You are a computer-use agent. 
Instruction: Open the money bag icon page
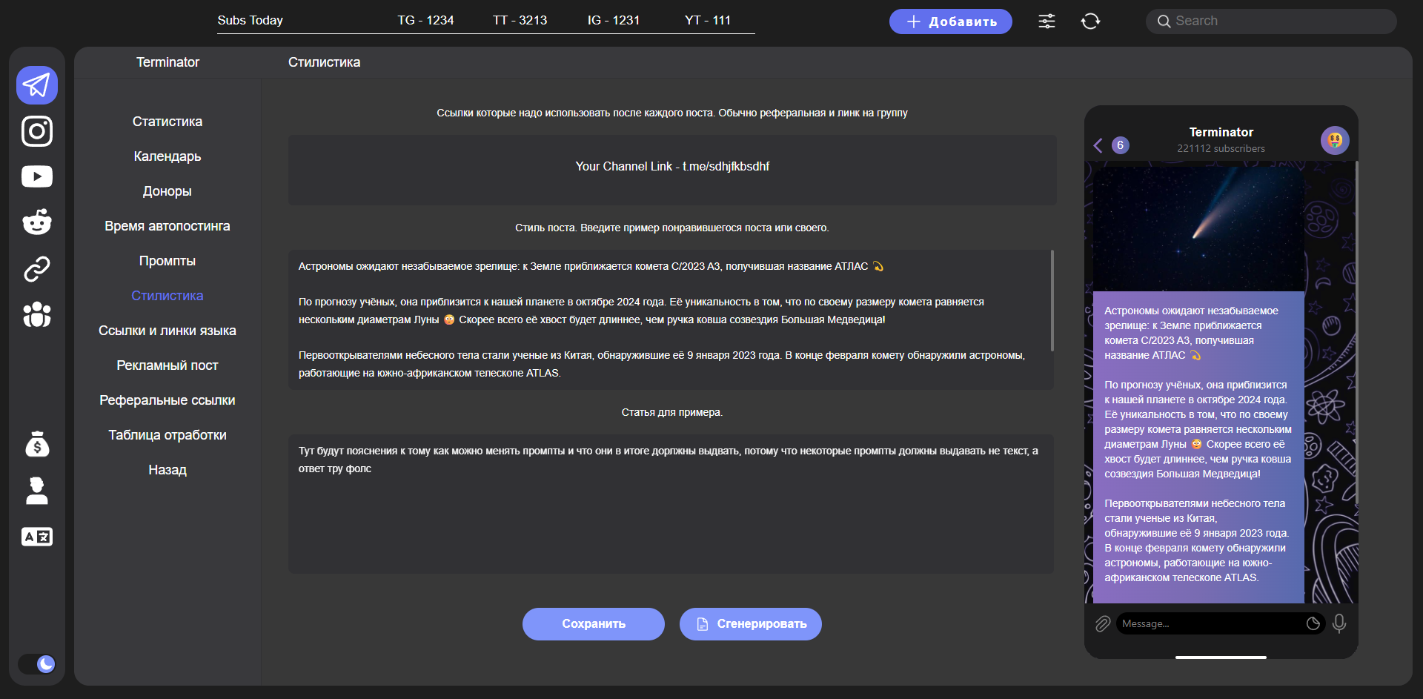(37, 444)
